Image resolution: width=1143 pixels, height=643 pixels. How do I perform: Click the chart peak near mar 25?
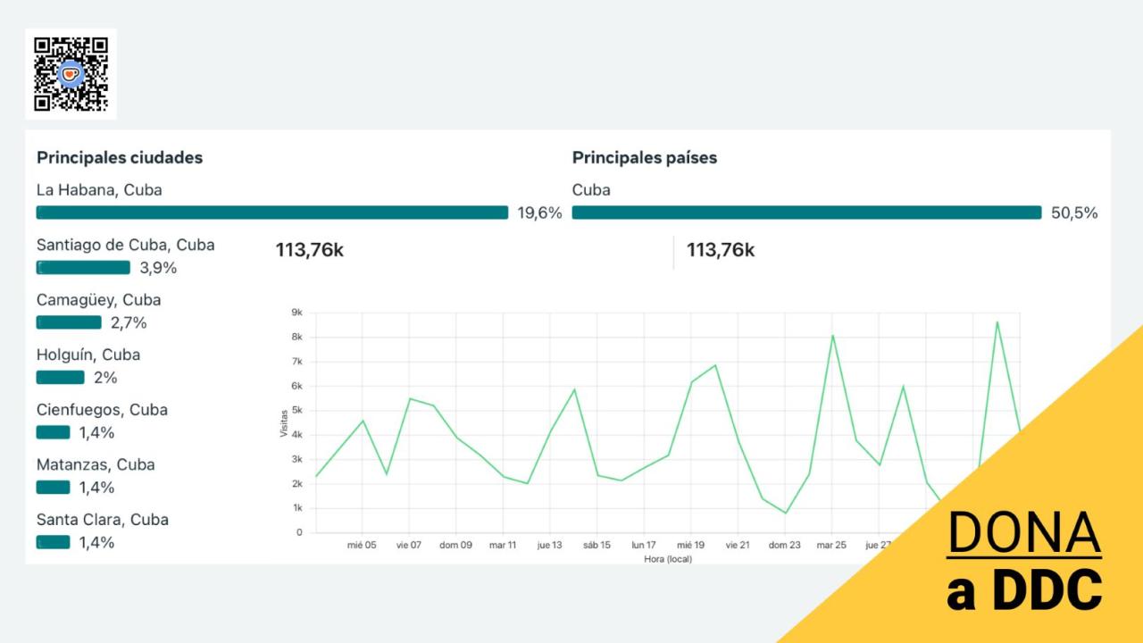tap(832, 336)
